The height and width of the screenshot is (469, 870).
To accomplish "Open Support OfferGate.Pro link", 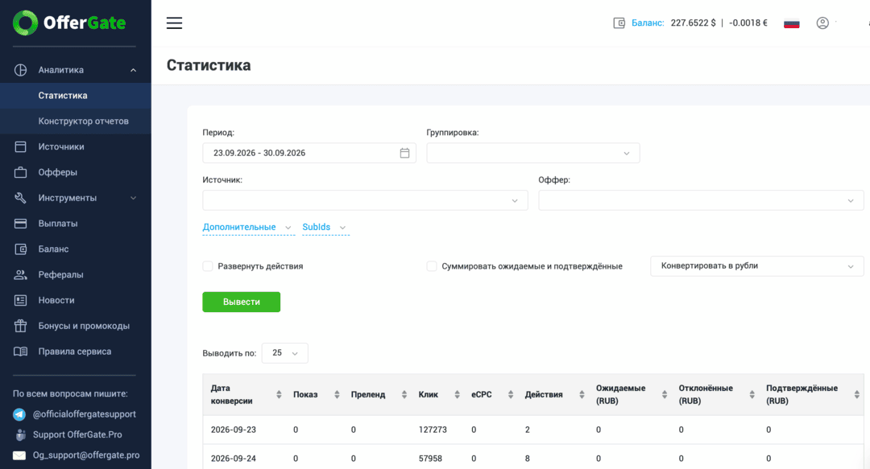I will [x=77, y=434].
